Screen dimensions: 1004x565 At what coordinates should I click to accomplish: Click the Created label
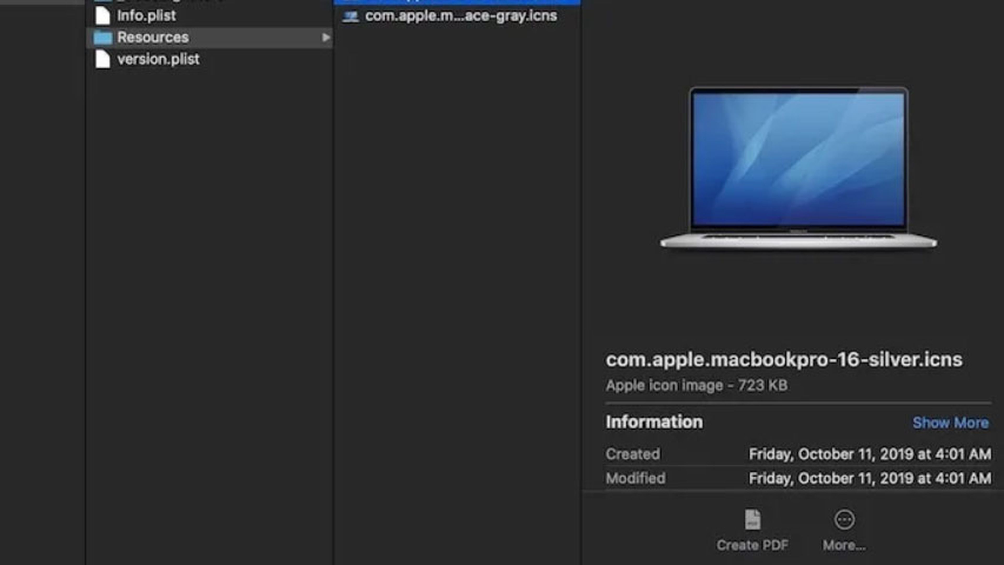pos(632,454)
